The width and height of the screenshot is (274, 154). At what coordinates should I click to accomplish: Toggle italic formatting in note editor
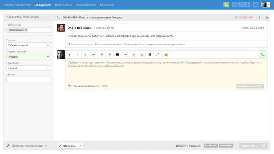click(77, 55)
